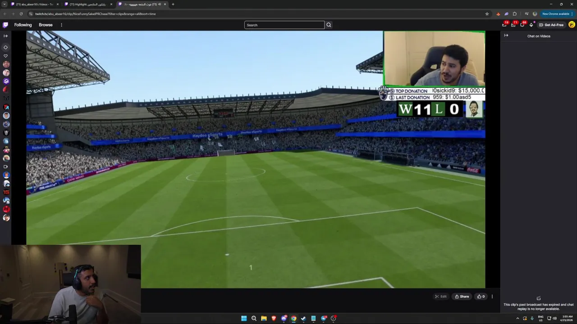Open clip more-options three dots
Screen dimensions: 577x324
pos(492,297)
